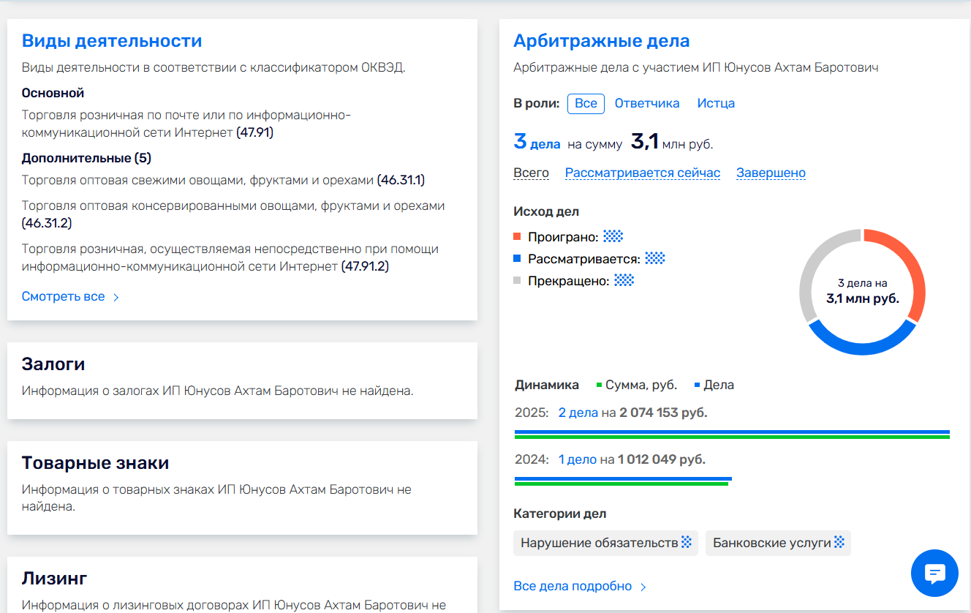
Task: Filter cases by Ответчика role
Action: tap(646, 103)
